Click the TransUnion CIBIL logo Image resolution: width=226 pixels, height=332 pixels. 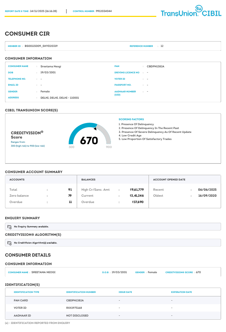[x=191, y=11]
